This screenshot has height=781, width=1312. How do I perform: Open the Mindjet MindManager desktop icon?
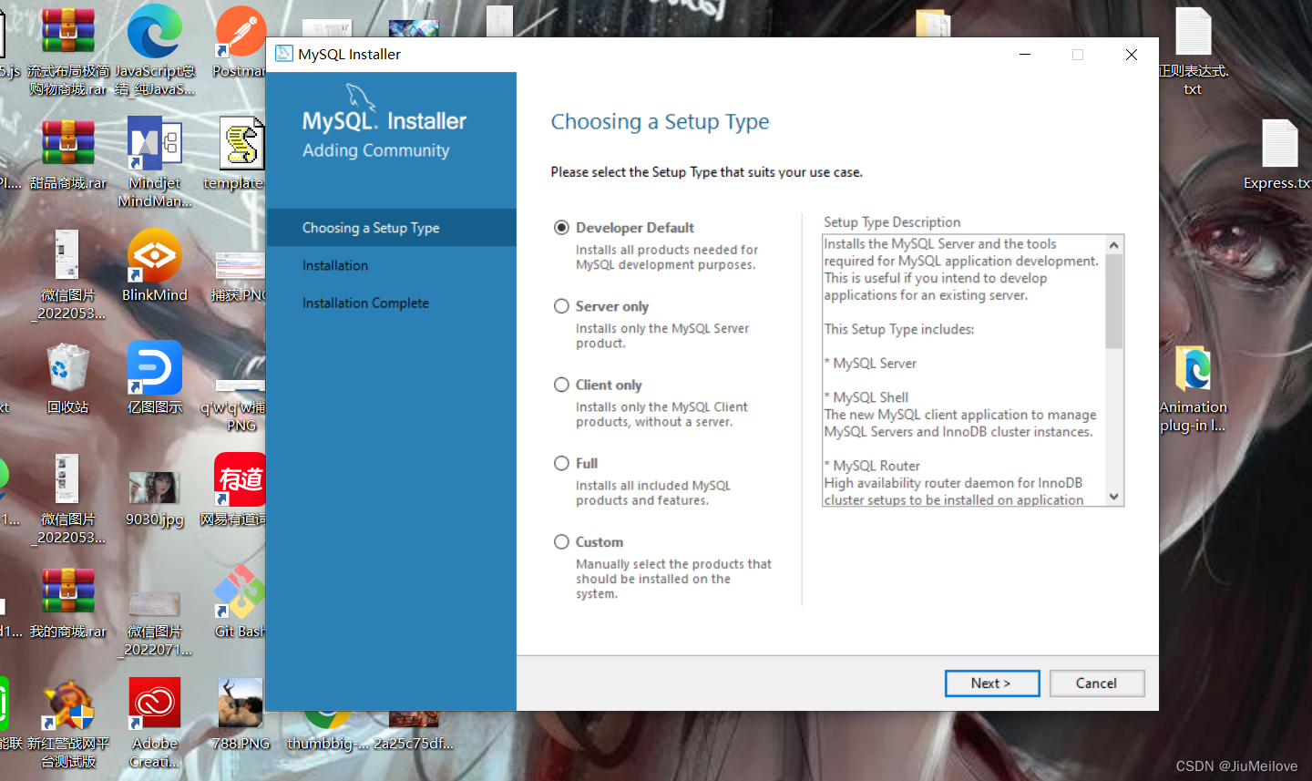155,162
